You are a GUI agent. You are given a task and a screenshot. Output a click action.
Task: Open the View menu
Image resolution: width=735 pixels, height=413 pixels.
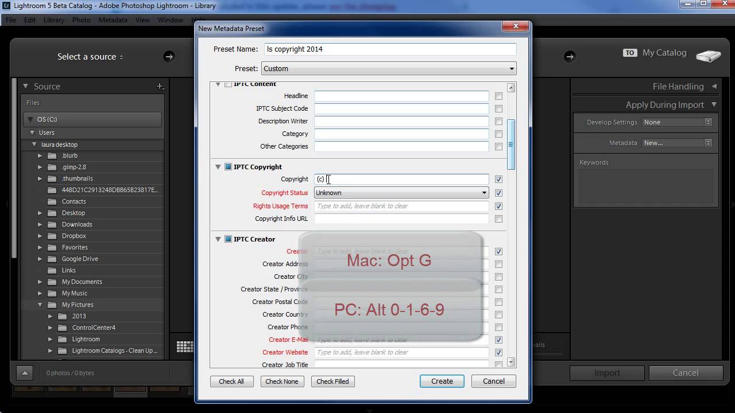(x=142, y=20)
